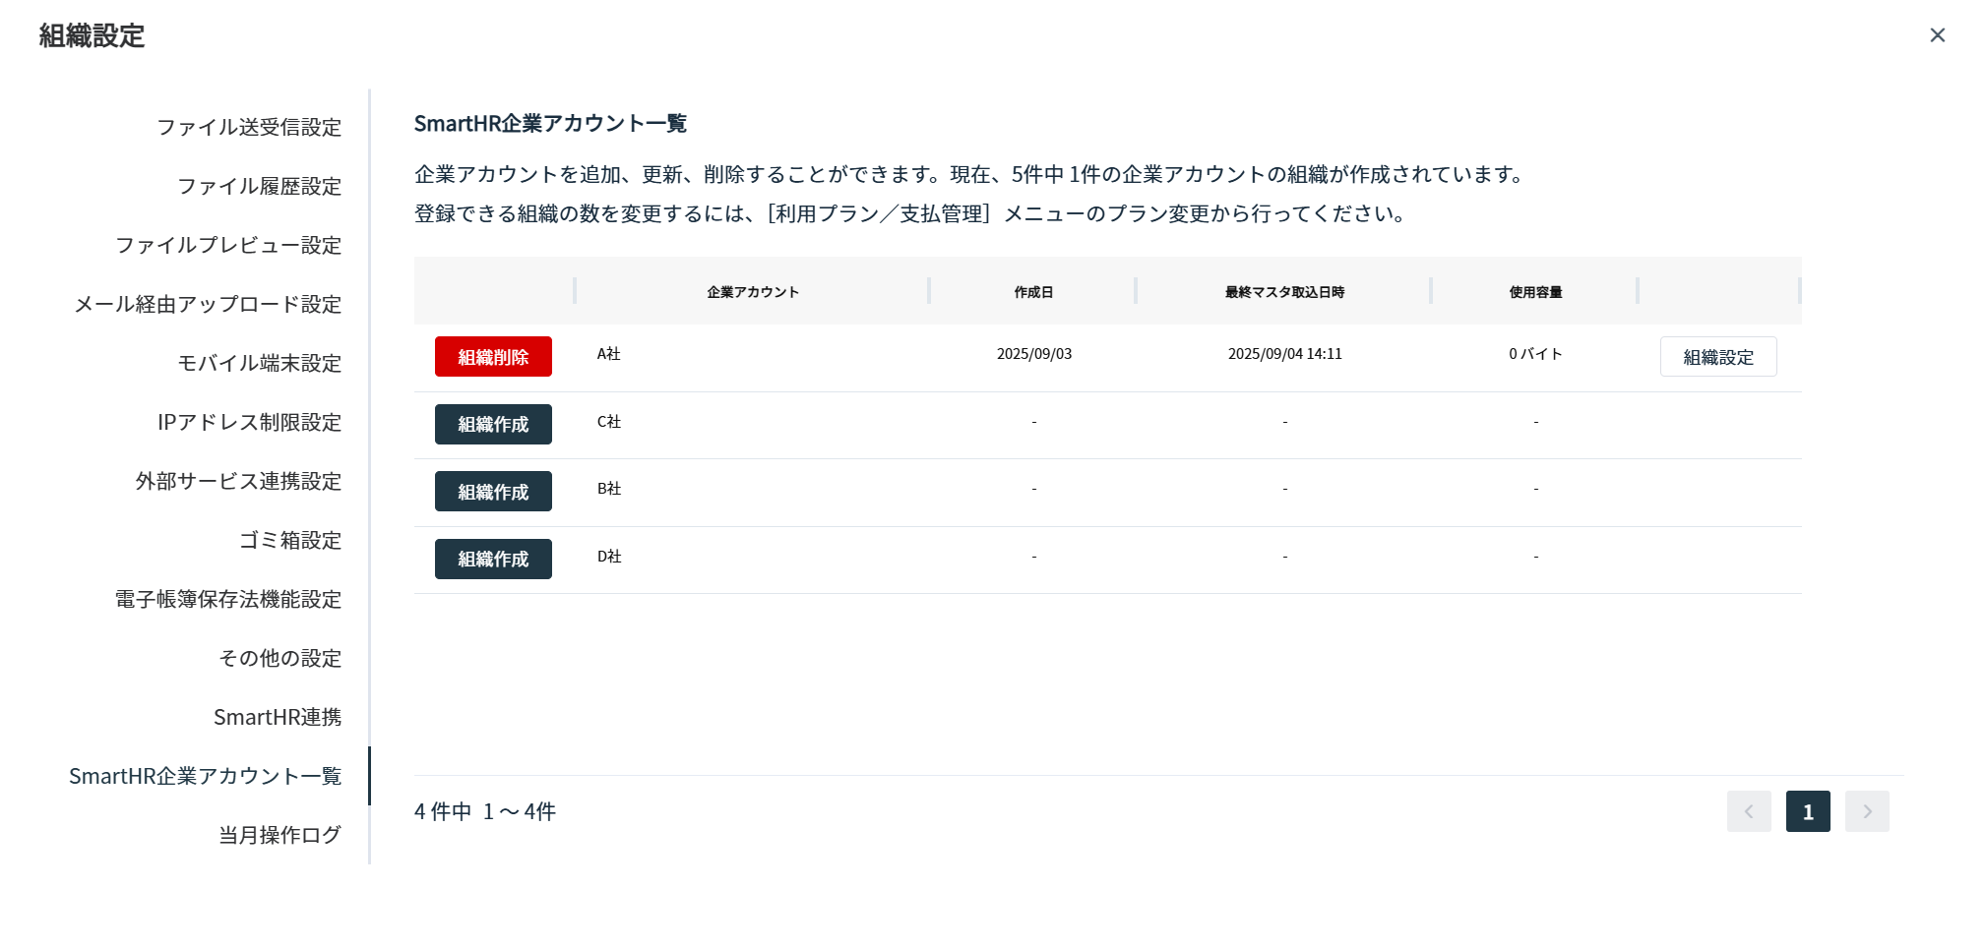Click the 0 バイト usage value
This screenshot has height=947, width=1986.
tap(1535, 354)
